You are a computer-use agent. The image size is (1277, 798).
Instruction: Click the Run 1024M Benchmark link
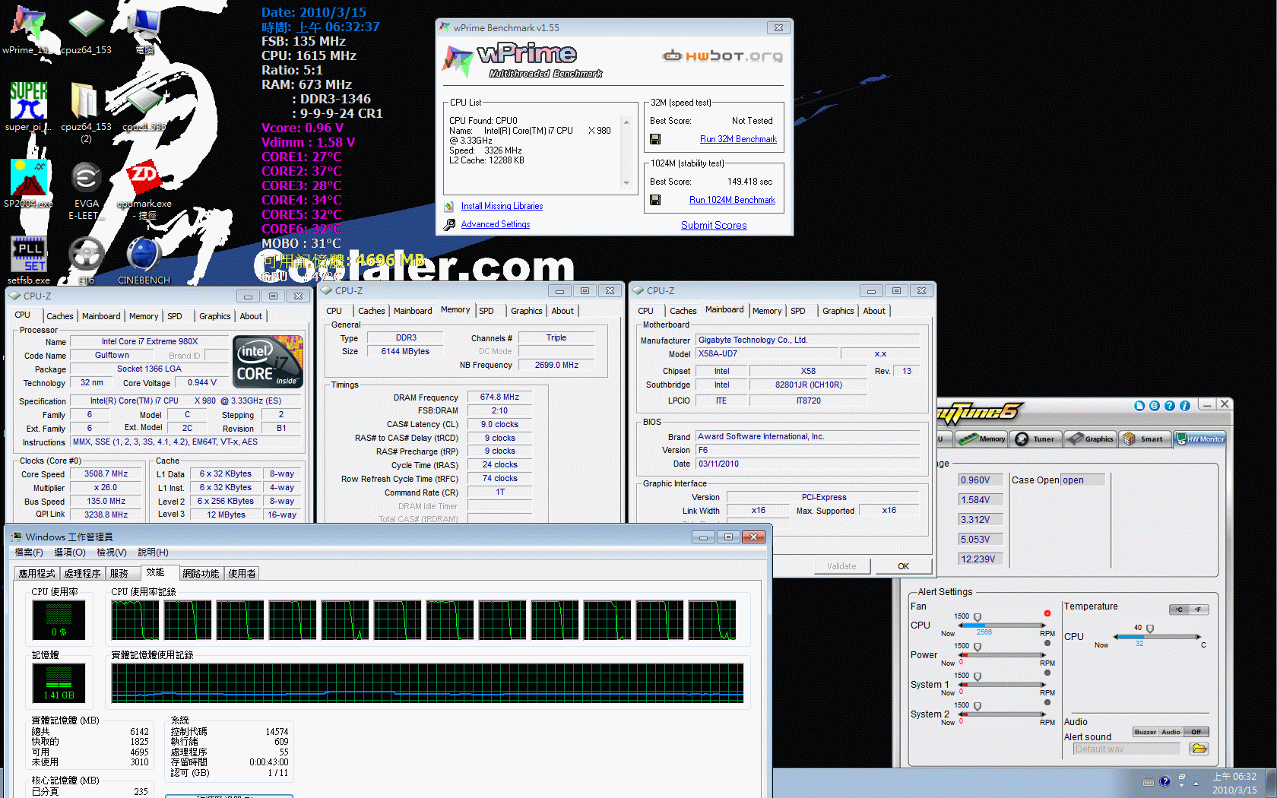pyautogui.click(x=732, y=201)
